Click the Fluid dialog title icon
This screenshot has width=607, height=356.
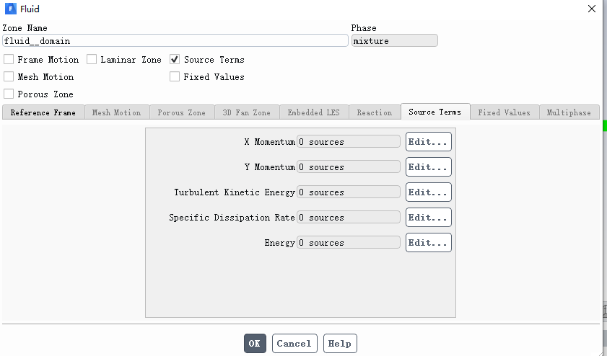click(x=10, y=9)
